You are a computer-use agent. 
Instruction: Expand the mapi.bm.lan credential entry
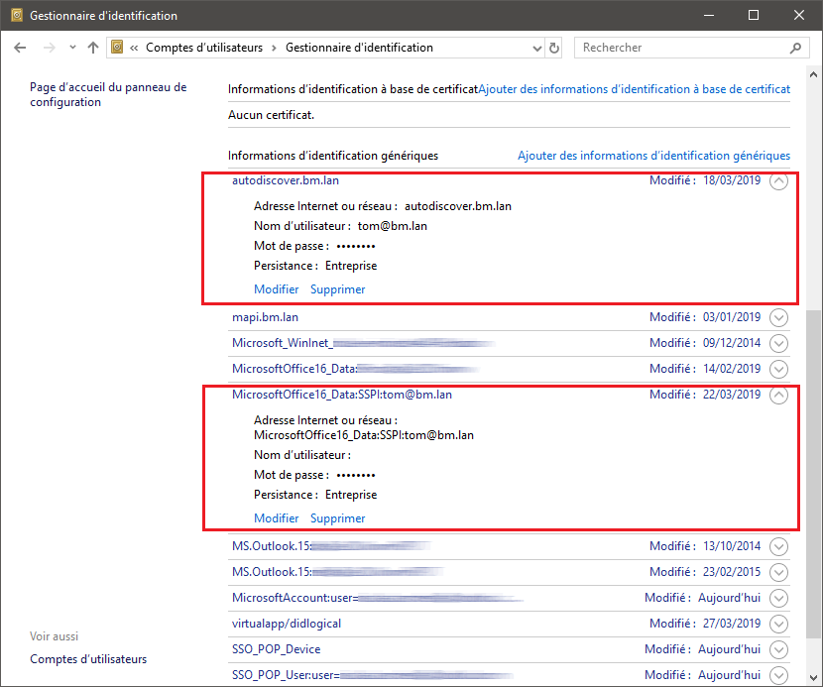coord(778,318)
